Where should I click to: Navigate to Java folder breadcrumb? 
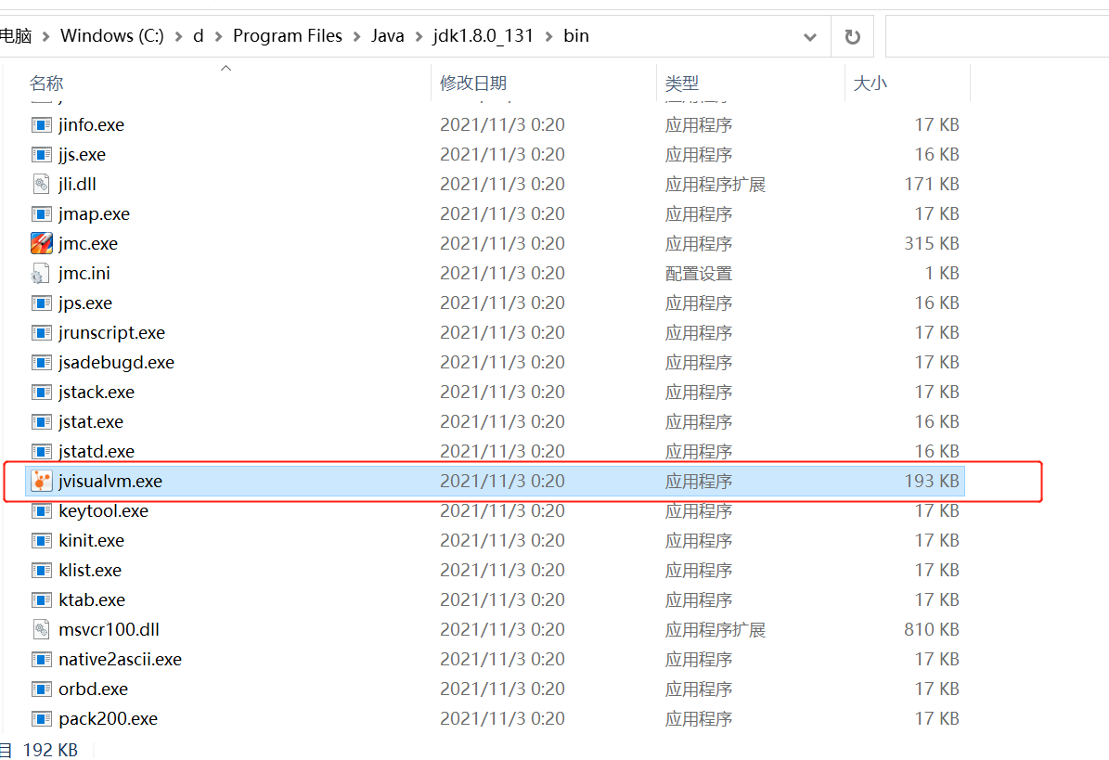click(388, 36)
